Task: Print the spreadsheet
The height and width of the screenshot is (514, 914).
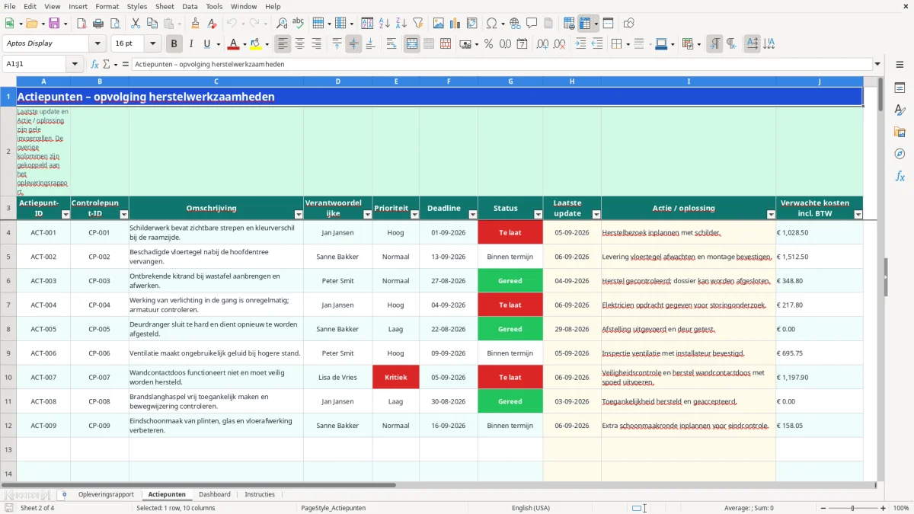Action: (98, 24)
